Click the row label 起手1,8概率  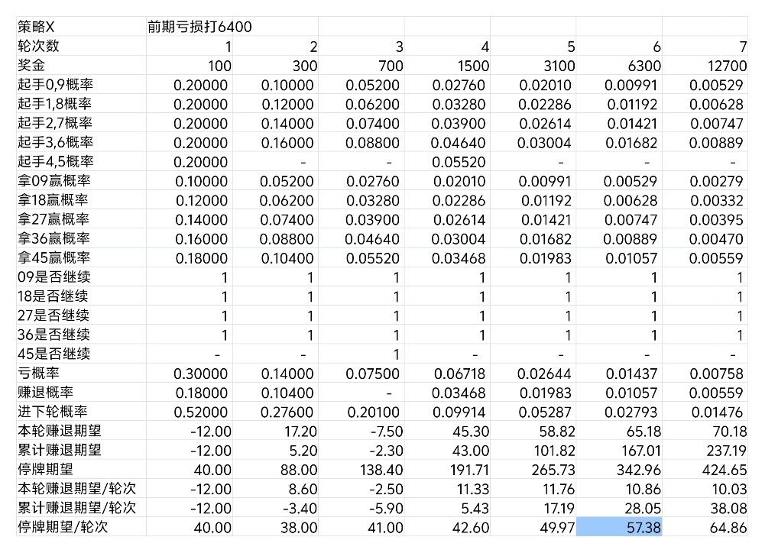pyautogui.click(x=55, y=103)
